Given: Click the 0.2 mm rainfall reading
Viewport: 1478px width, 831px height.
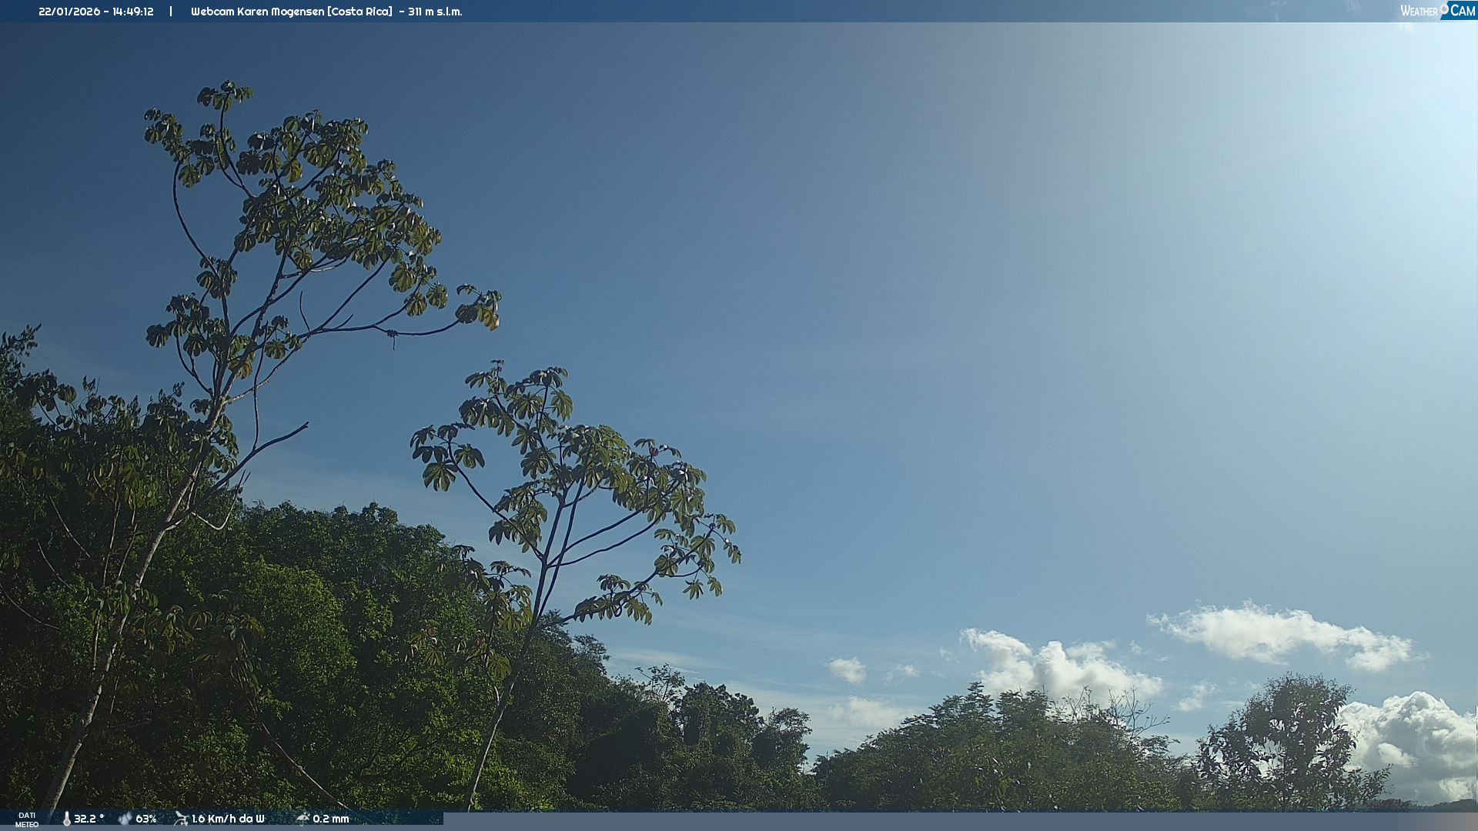Looking at the screenshot, I should 331,819.
